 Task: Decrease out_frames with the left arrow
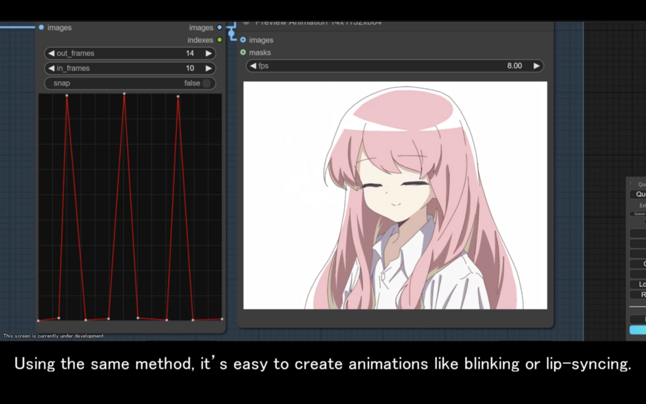point(51,53)
